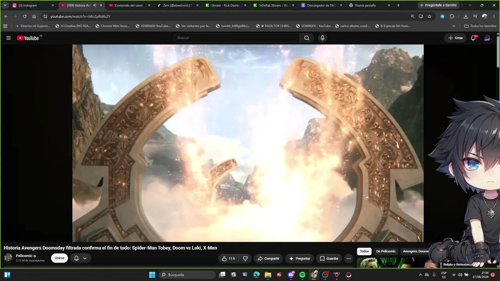
Task: Open the browser home page button
Action: (x=34, y=16)
